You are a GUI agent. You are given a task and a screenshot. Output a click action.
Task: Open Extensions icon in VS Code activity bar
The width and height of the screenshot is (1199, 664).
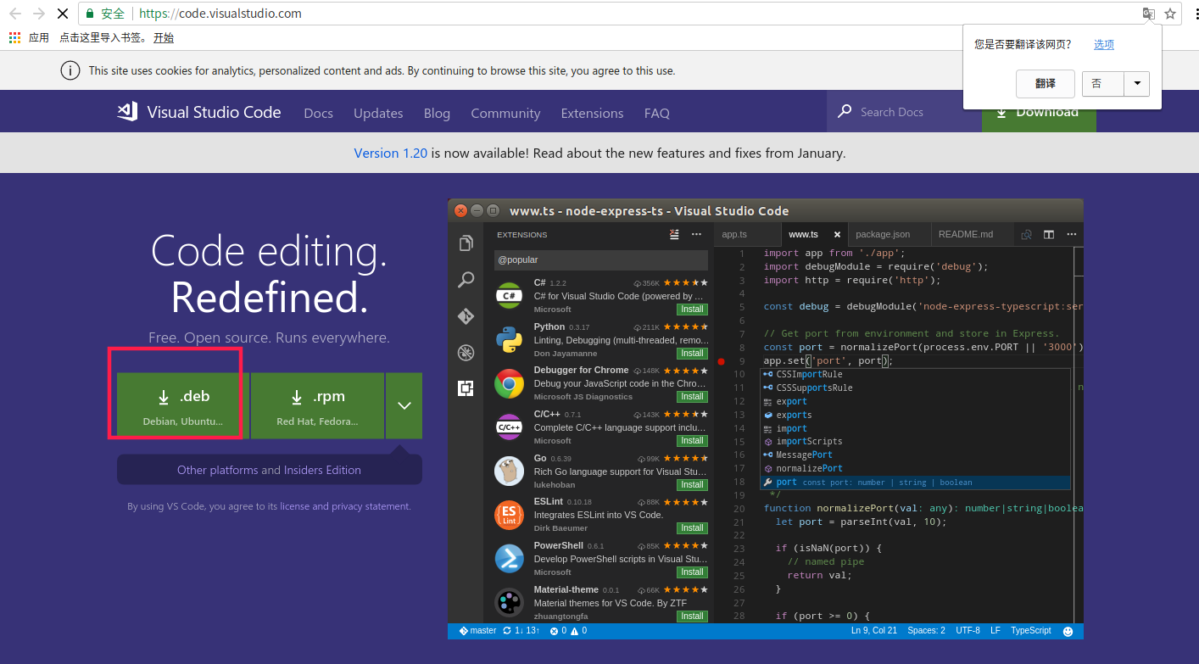tap(466, 388)
